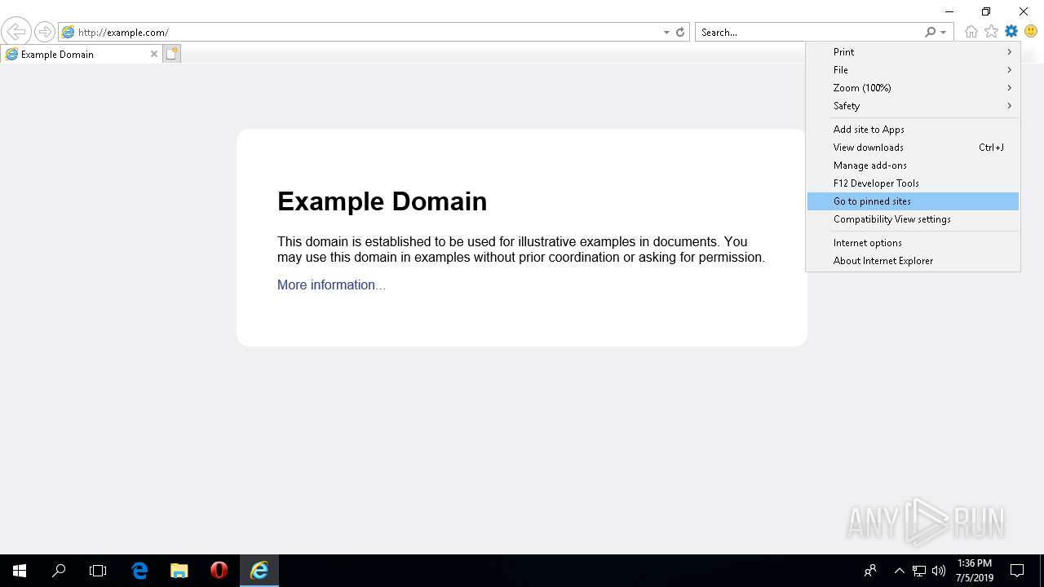Viewport: 1044px width, 587px height.
Task: Click the Search... input box
Action: click(x=810, y=33)
